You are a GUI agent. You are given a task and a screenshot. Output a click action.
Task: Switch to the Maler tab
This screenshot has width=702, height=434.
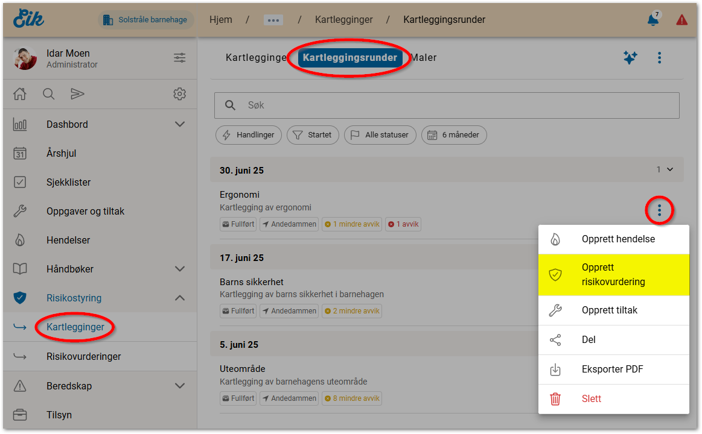tap(424, 58)
